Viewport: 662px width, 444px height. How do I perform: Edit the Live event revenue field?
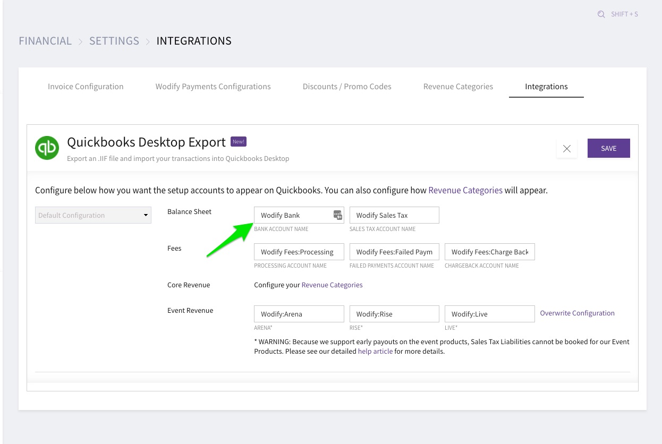click(x=490, y=314)
